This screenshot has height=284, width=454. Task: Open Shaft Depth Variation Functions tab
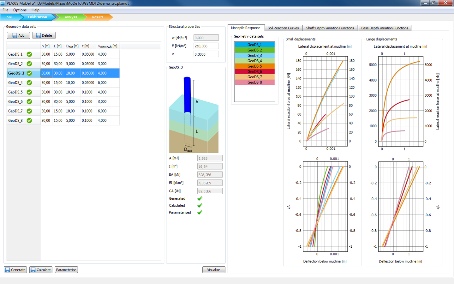click(330, 28)
